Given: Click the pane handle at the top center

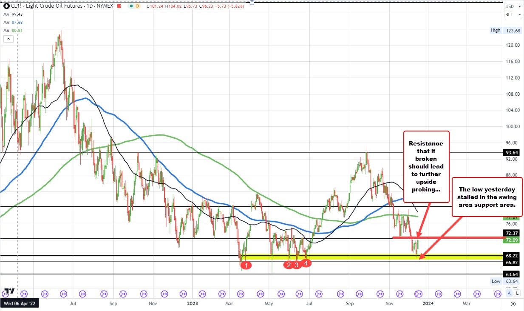Looking at the screenshot, I should [252, 2].
